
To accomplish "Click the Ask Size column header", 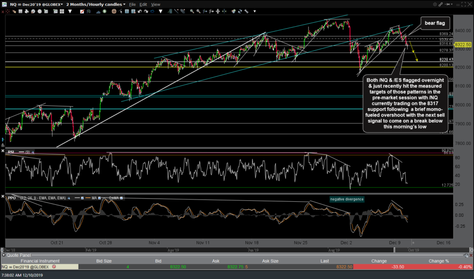I will click(x=270, y=261).
